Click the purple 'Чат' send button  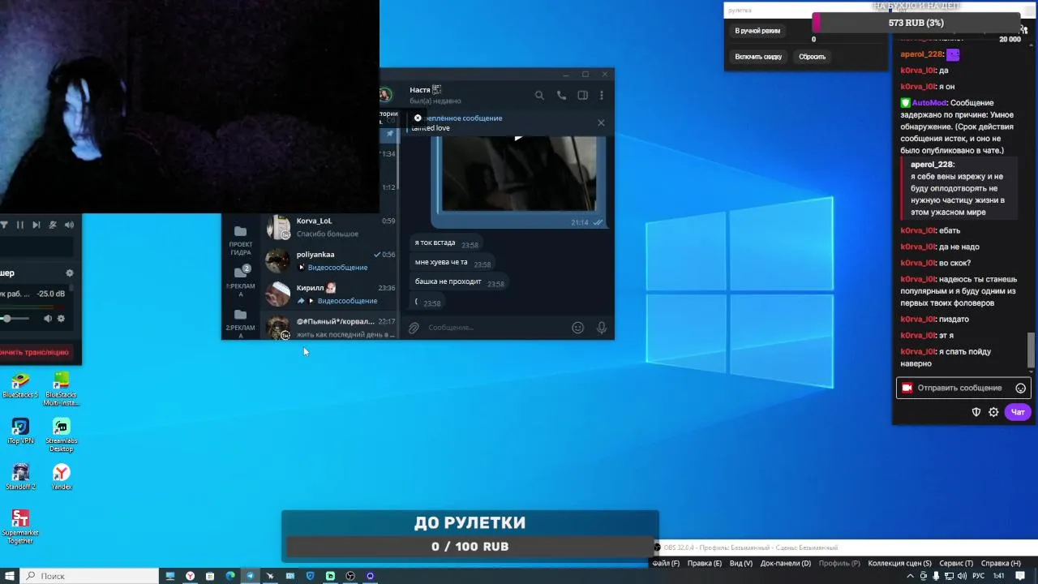tap(1018, 412)
